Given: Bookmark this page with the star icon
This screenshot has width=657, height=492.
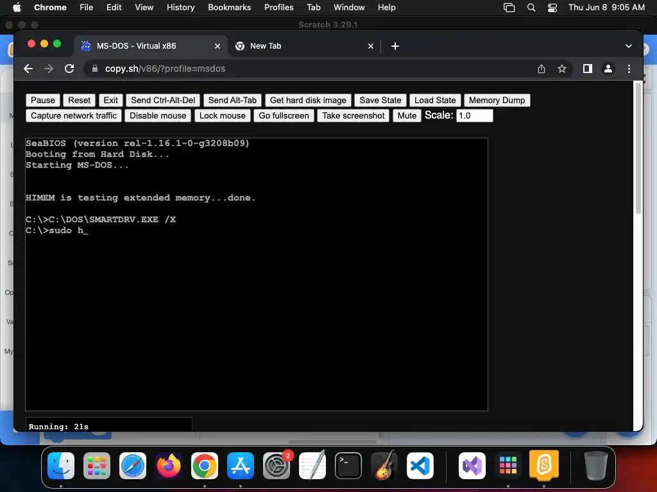Looking at the screenshot, I should 562,69.
